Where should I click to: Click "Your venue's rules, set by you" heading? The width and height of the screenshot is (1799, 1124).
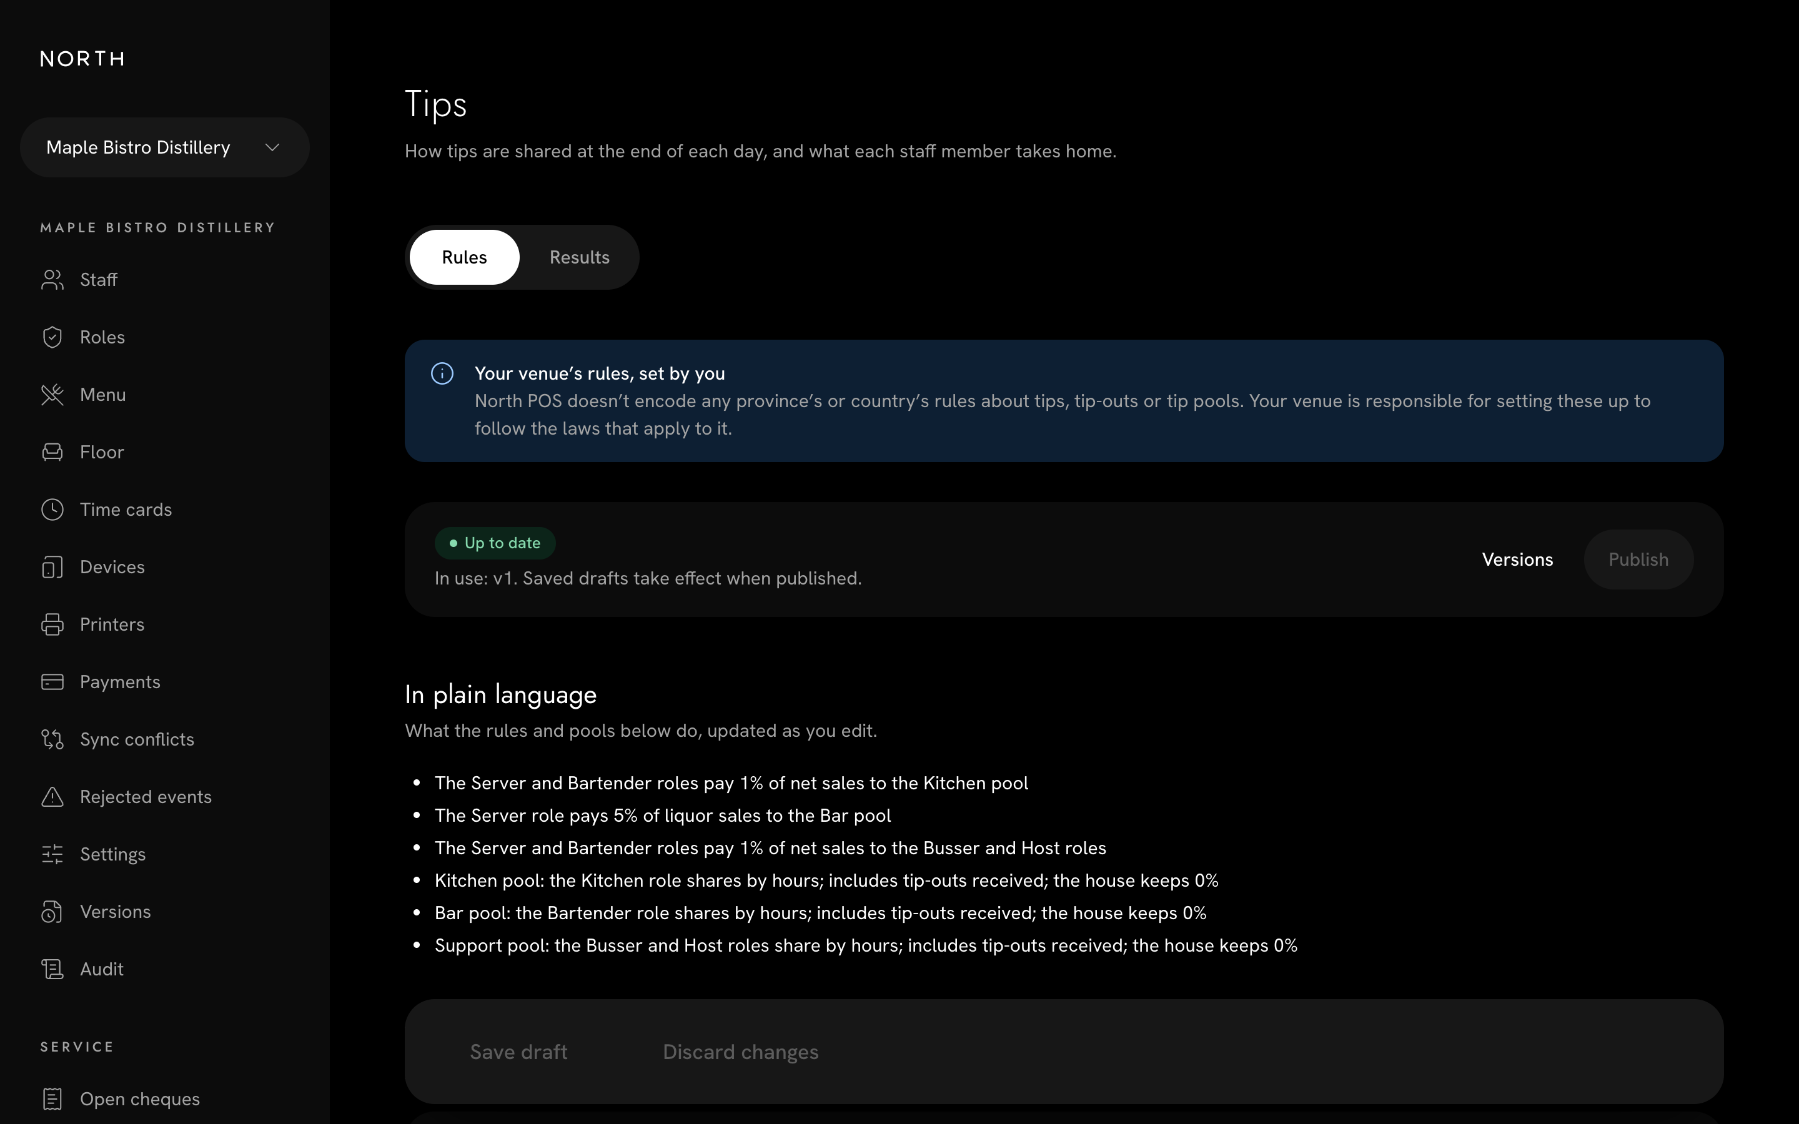599,373
